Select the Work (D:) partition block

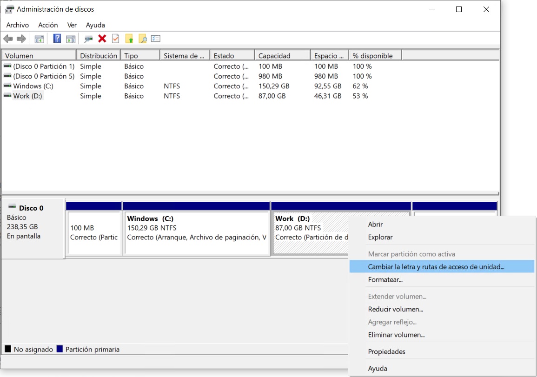coord(310,233)
